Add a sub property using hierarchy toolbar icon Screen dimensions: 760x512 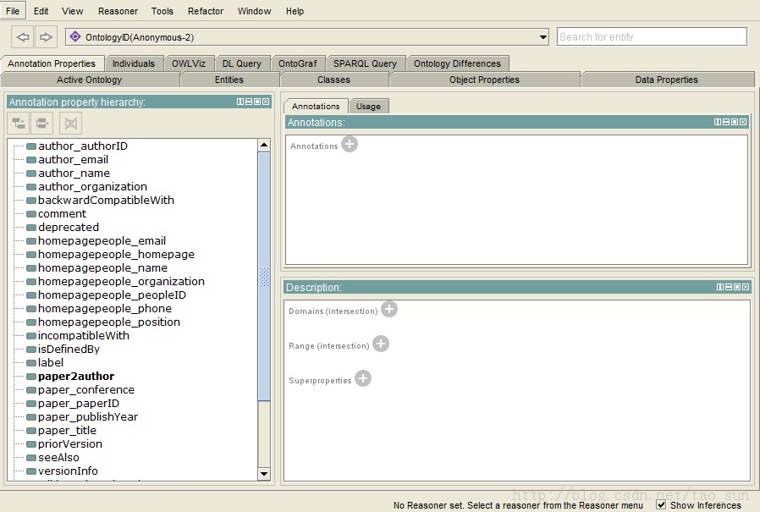point(19,124)
